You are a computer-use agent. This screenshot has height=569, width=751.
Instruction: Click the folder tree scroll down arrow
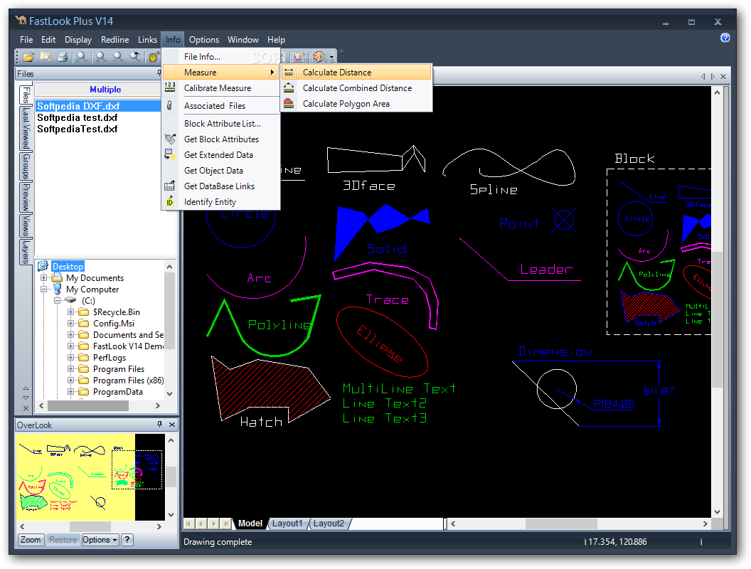click(169, 394)
